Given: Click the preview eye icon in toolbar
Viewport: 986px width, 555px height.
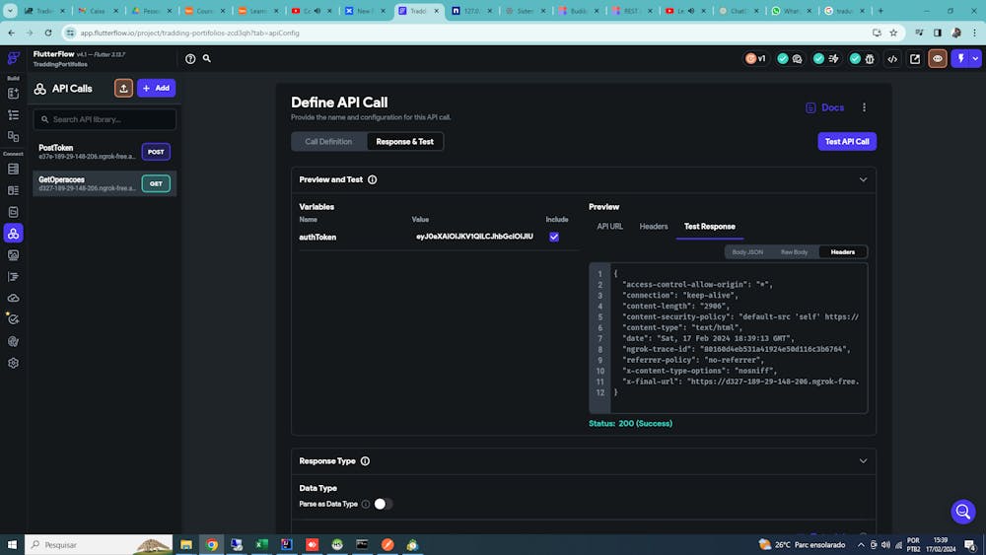Looking at the screenshot, I should [937, 59].
